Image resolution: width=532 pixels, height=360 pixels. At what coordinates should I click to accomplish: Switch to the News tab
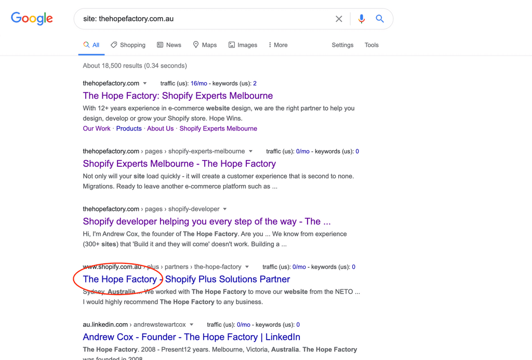169,45
